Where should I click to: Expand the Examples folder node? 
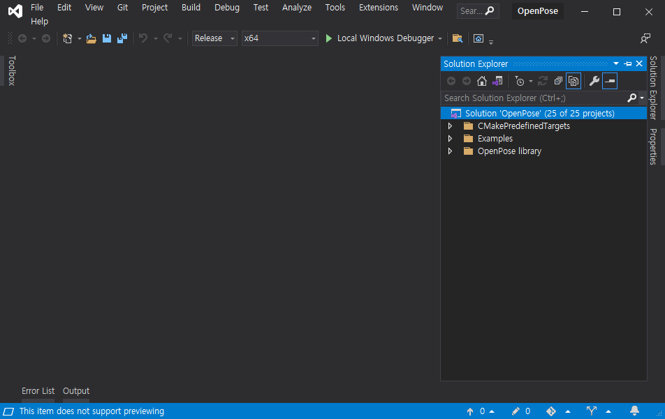point(450,139)
